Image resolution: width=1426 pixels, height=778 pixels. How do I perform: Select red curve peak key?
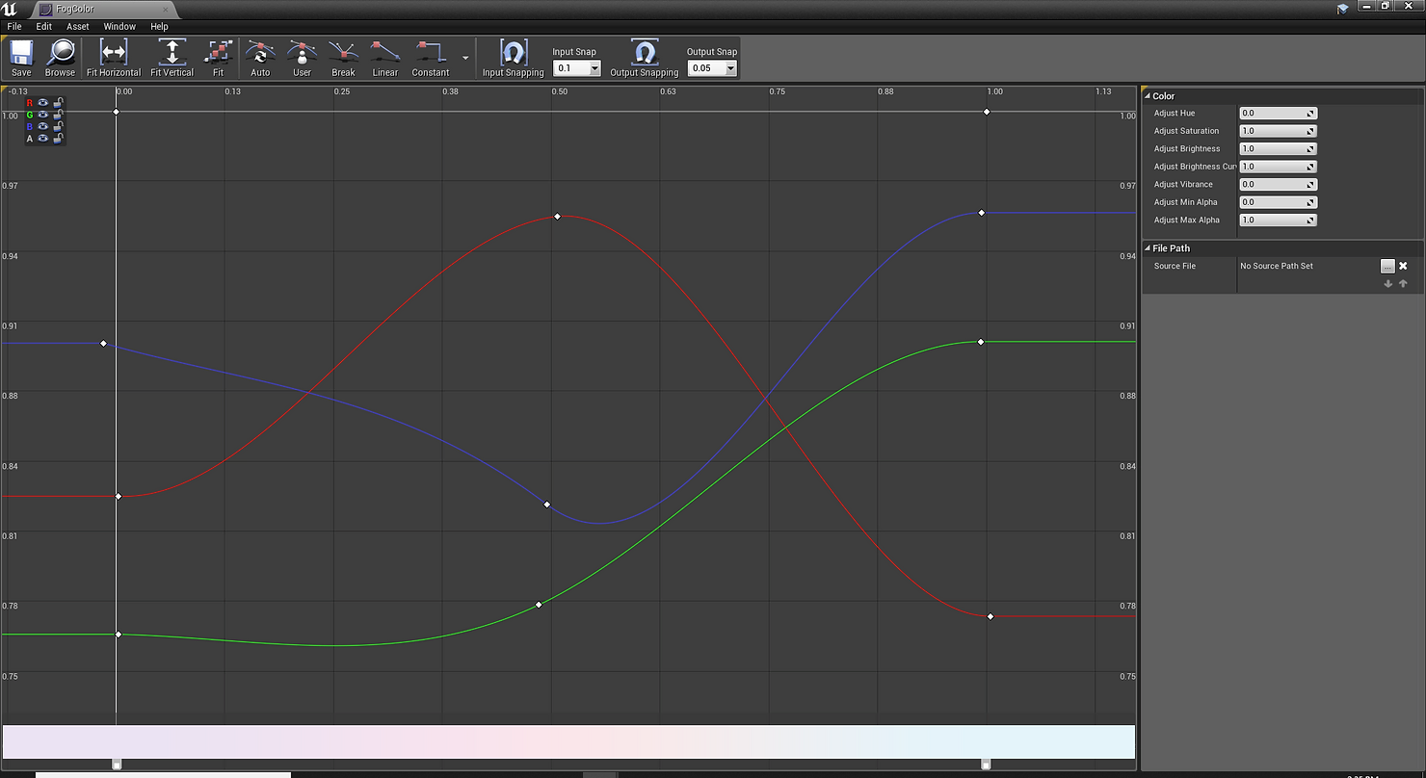tap(558, 217)
